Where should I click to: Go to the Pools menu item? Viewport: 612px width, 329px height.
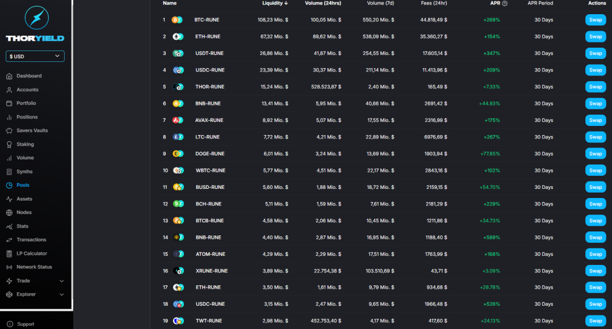coord(23,185)
